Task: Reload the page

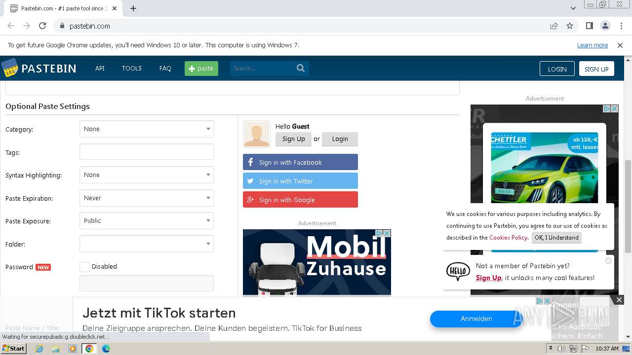Action: 42,26
